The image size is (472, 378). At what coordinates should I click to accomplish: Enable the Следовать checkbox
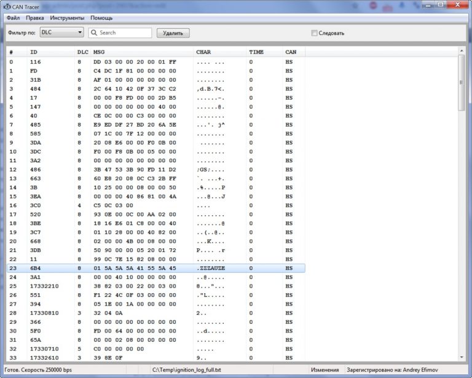(x=315, y=33)
